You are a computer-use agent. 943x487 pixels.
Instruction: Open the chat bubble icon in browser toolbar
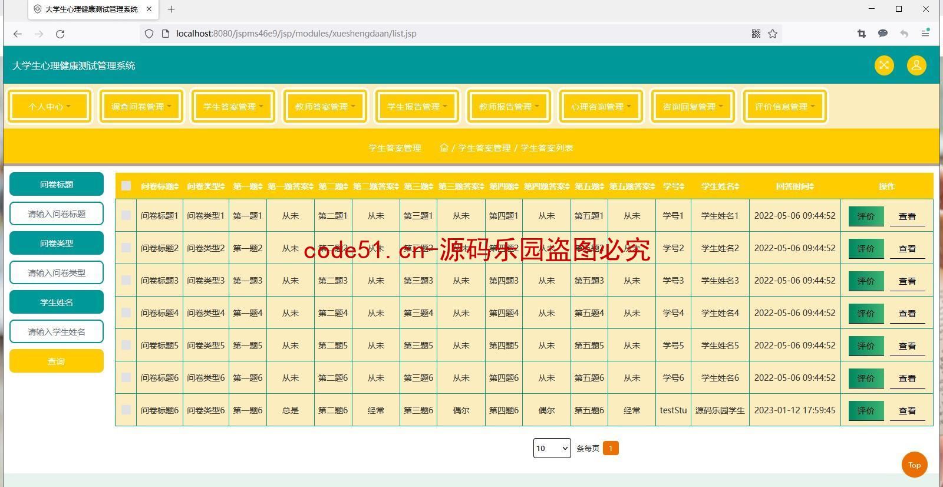coord(883,34)
